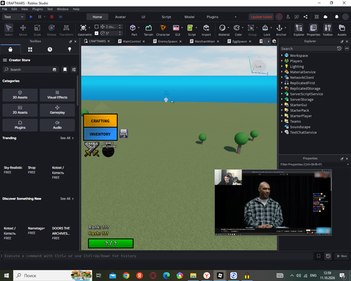The image size is (351, 281).
Task: Click the Update failed button
Action: click(x=261, y=17)
